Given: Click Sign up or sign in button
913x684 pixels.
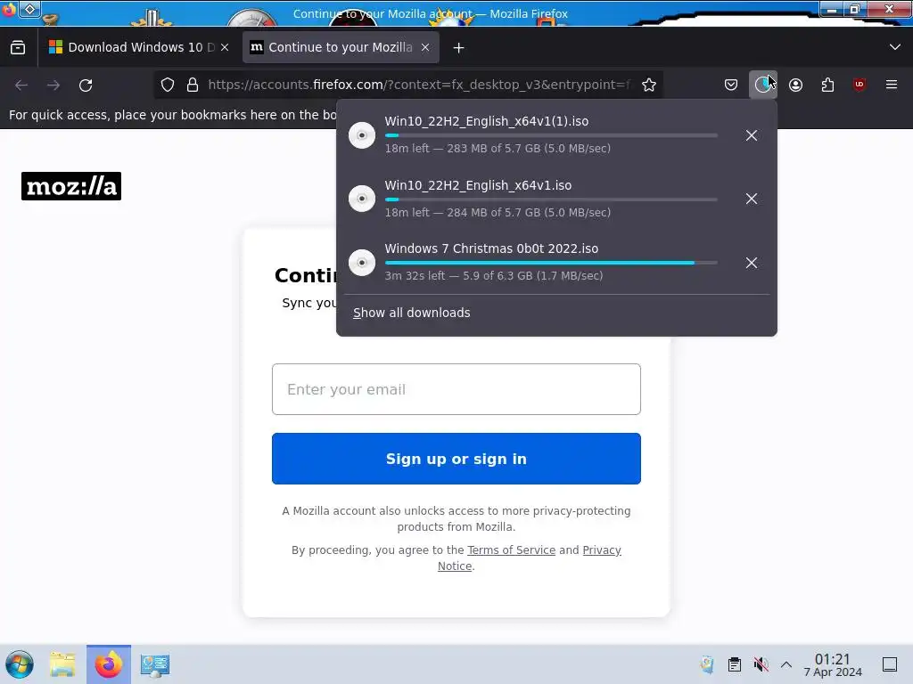Looking at the screenshot, I should click(456, 459).
